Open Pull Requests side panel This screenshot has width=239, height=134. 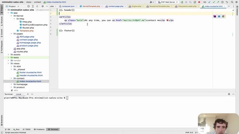(x=1, y=47)
